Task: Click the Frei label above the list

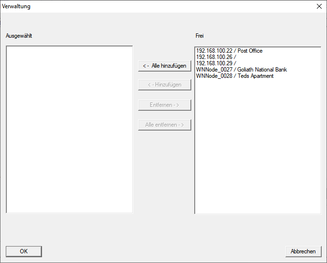Action: coord(200,36)
